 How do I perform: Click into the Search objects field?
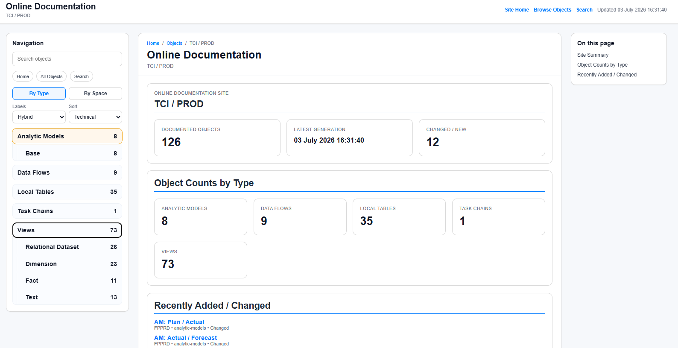pyautogui.click(x=67, y=59)
